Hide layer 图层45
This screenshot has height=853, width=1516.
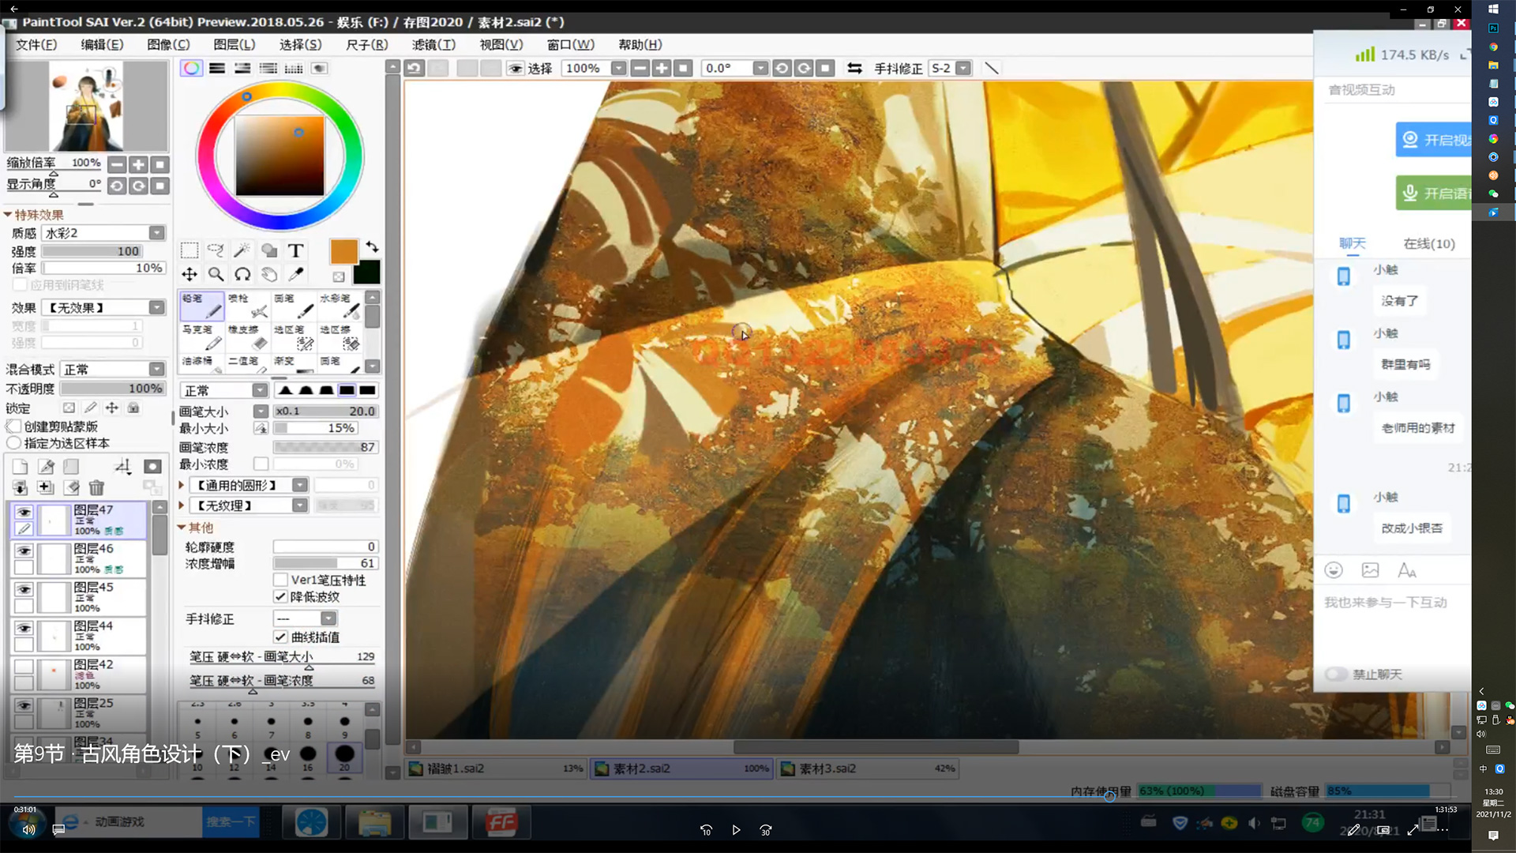(x=24, y=589)
